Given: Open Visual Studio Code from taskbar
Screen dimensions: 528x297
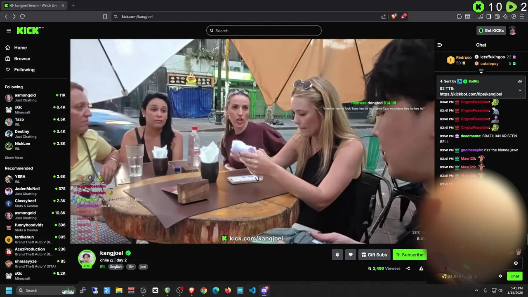Looking at the screenshot, I should 252,290.
